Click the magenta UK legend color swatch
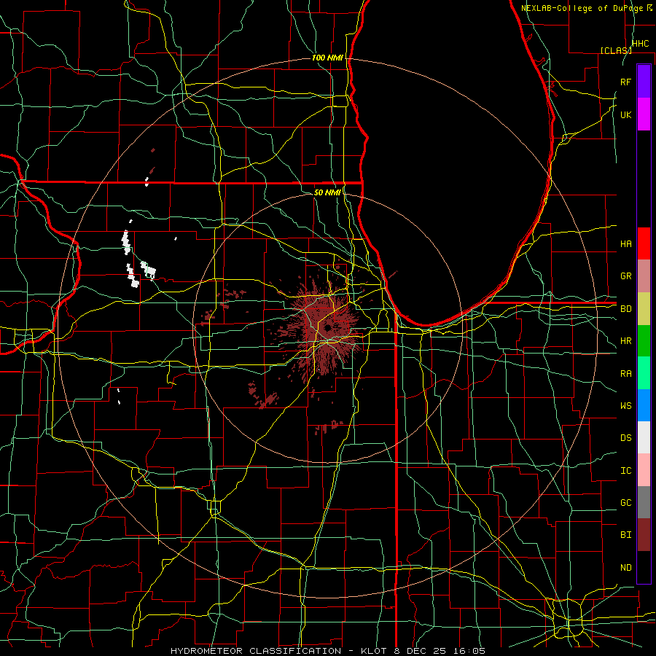This screenshot has height=656, width=656. click(644, 114)
